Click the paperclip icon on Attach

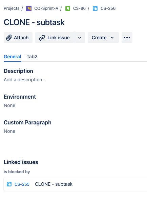point(9,38)
